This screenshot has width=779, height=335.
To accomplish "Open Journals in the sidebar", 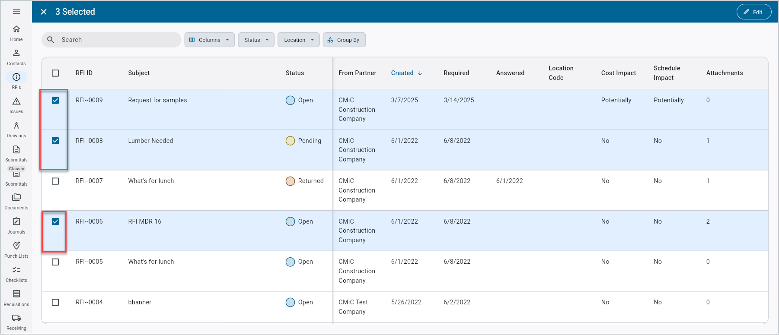I will [16, 226].
